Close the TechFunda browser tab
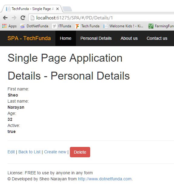The image size is (174, 184). coord(57,9)
